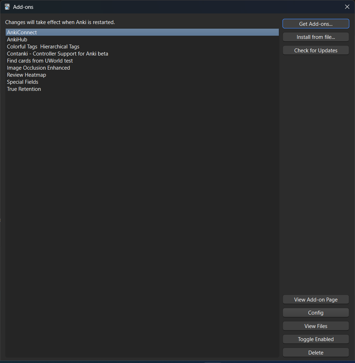Open Install from file... dialog
The width and height of the screenshot is (355, 363).
coord(316,37)
